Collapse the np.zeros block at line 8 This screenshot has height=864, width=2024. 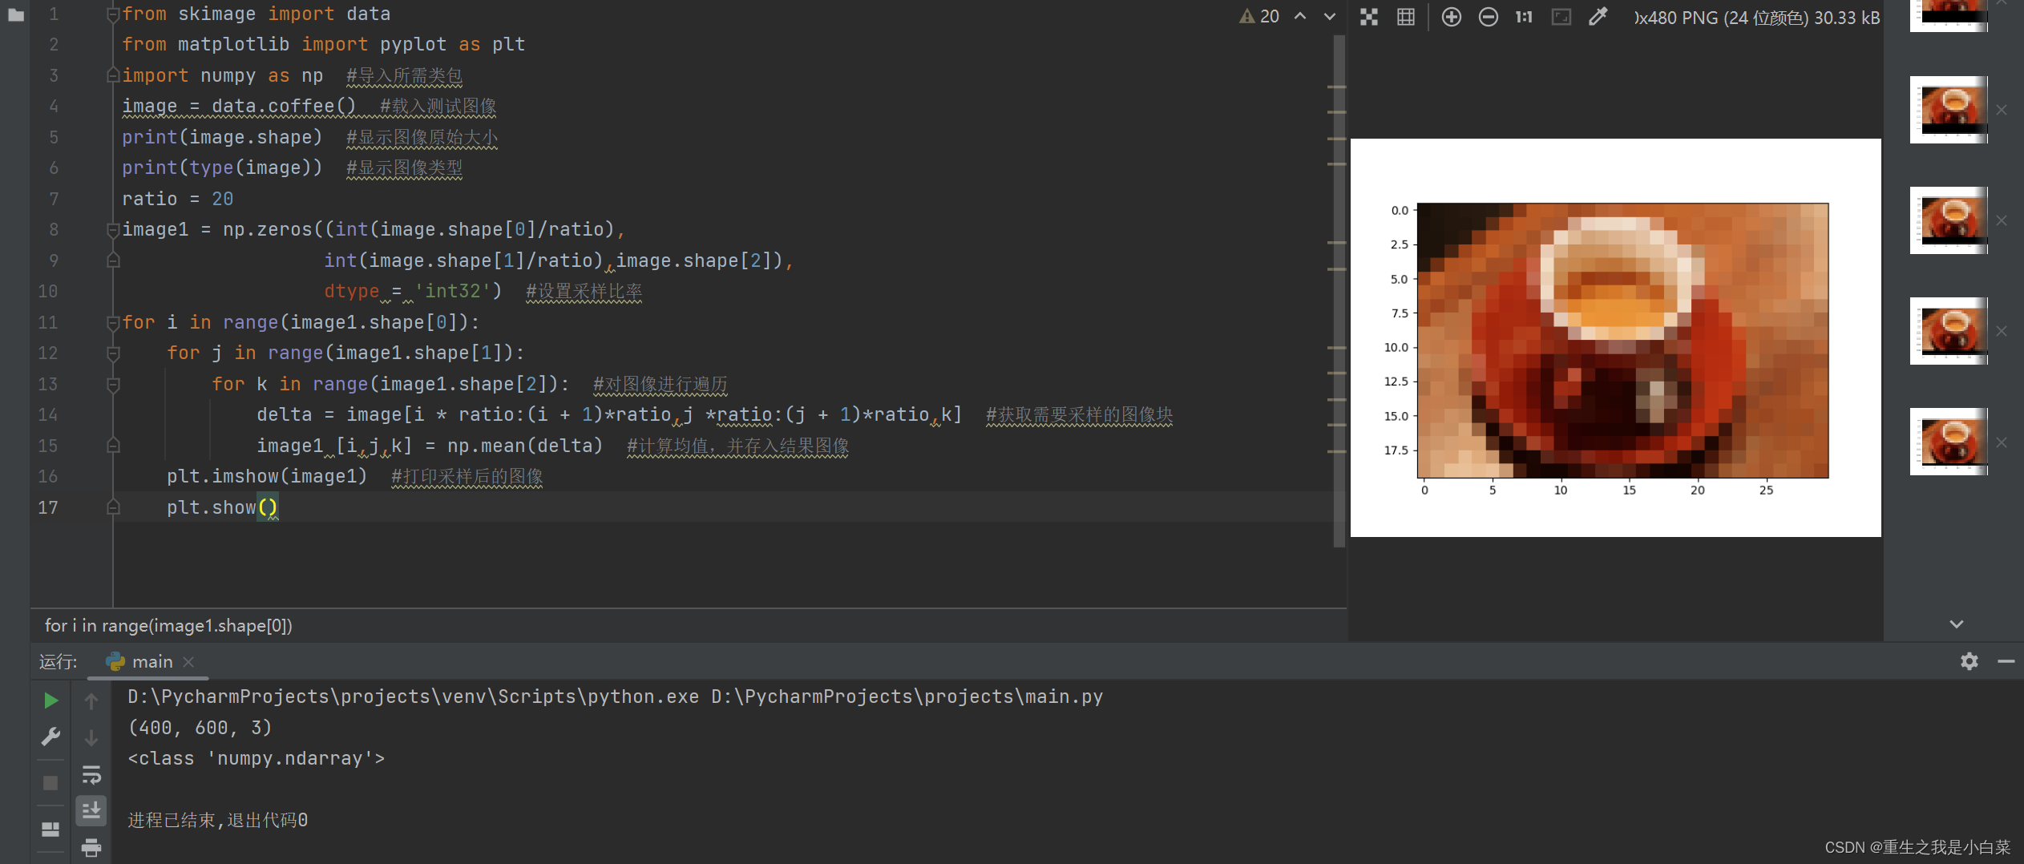(x=113, y=230)
